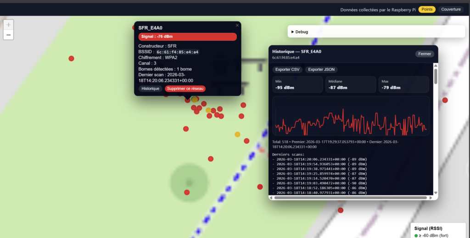Viewport: 470px width, 238px height.
Task: Click scan entry 14:18:52.186305 (-86 dBm)
Action: (319, 188)
